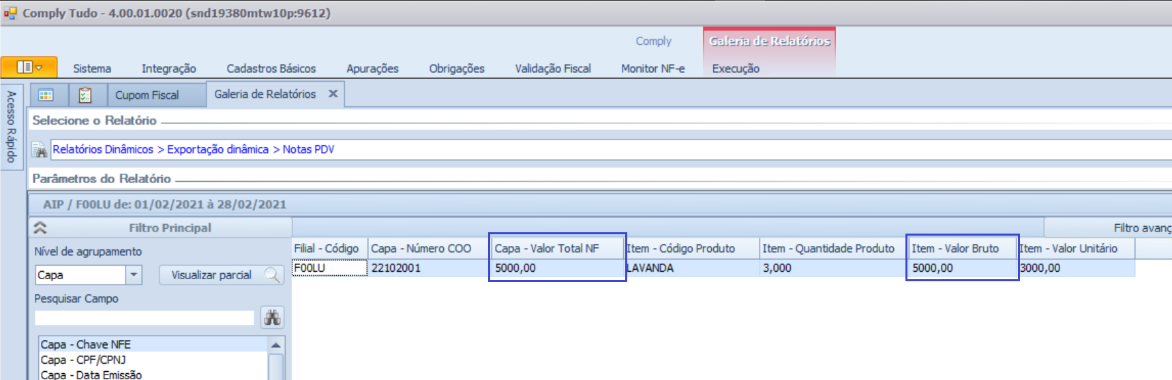Open the Nível de agrupamento dropdown arrow
The image size is (1172, 380).
pyautogui.click(x=134, y=275)
